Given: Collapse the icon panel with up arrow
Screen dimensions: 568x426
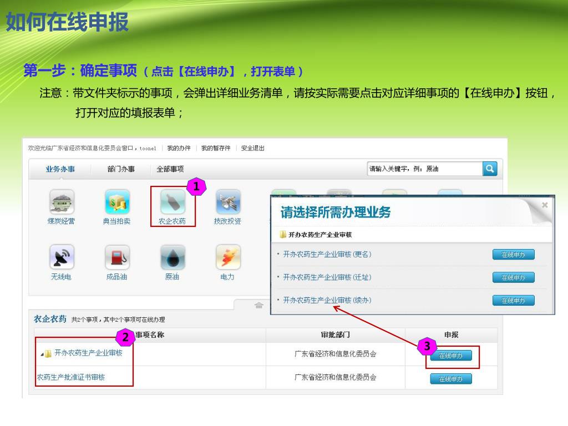Looking at the screenshot, I should 258,306.
